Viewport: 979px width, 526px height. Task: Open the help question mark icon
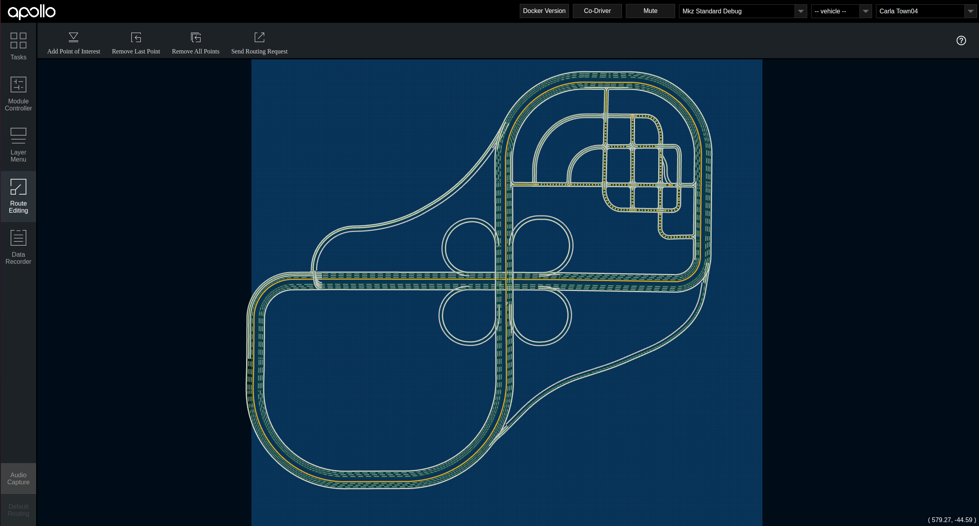coord(961,40)
